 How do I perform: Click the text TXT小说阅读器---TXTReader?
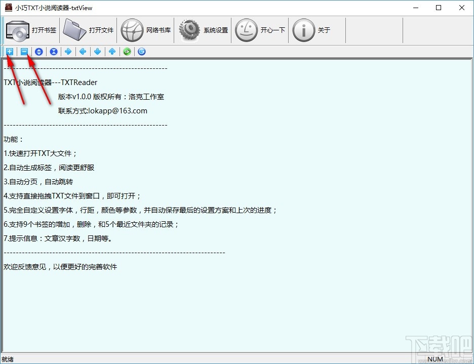point(51,83)
